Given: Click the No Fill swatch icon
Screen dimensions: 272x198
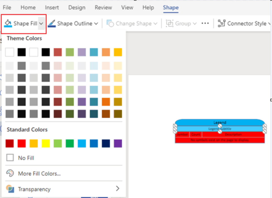Looking at the screenshot, I should point(10,157).
